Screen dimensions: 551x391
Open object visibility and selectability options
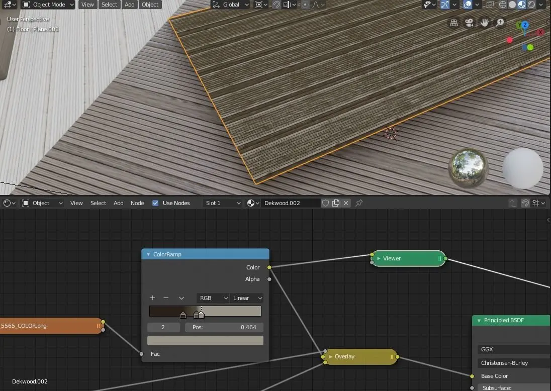point(429,5)
